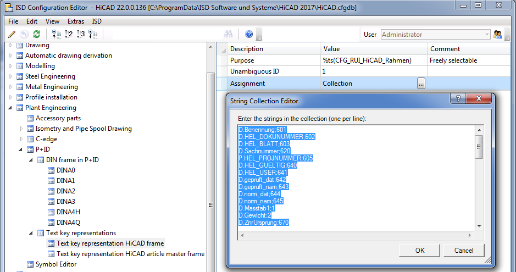This screenshot has width=516, height=272.
Task: Open the Extras menu
Action: pyautogui.click(x=76, y=21)
